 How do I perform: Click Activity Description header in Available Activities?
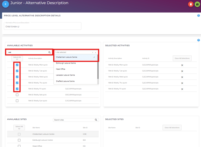pos(35,58)
